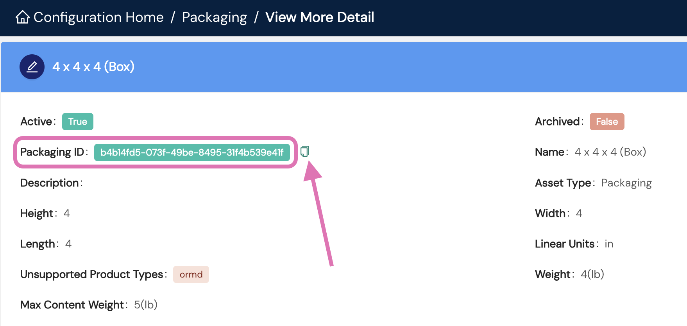This screenshot has width=687, height=326.
Task: Click the 4 x 4 x 4 (Box) header title
Action: (x=93, y=66)
